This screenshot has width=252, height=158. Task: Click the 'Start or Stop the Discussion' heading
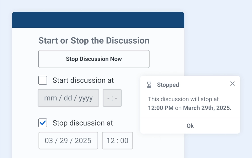click(94, 40)
